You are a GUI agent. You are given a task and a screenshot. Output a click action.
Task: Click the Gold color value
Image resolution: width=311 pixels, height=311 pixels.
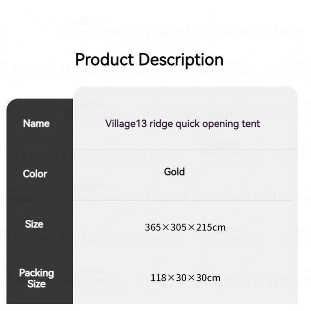click(x=174, y=172)
